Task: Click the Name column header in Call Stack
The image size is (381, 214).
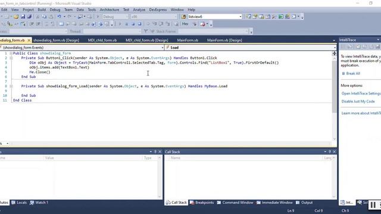Action: click(x=246, y=158)
